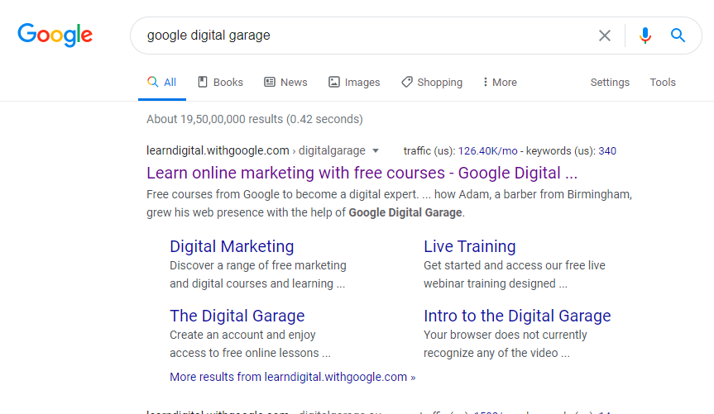Open Learn online marketing with free courses result
The width and height of the screenshot is (714, 414).
(x=362, y=174)
